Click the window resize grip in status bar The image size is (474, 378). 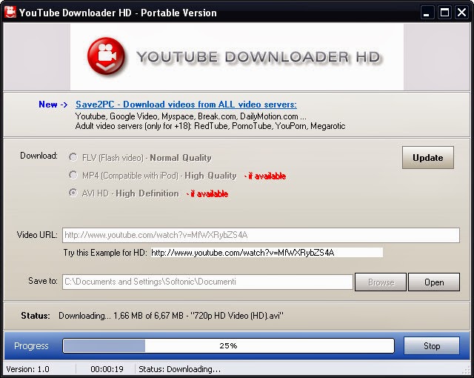tap(466, 370)
